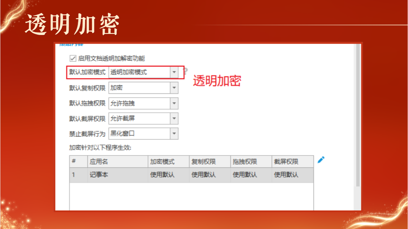This screenshot has width=408, height=229.
Task: Click the 默认加密模式 label
Action: point(87,72)
